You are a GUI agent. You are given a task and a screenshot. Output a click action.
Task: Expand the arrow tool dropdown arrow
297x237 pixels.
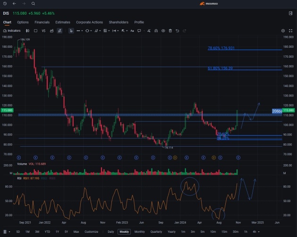[127, 31]
